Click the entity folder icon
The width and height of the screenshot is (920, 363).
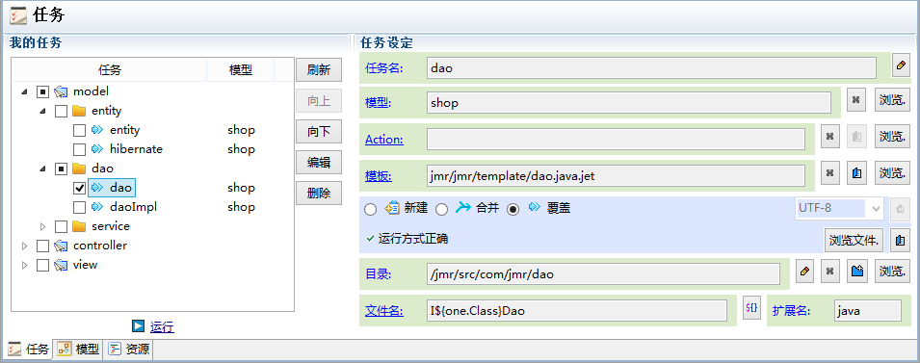pyautogui.click(x=79, y=111)
